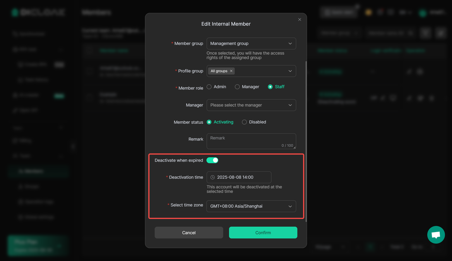Click into the Remark text area
452x261 pixels.
click(x=251, y=141)
